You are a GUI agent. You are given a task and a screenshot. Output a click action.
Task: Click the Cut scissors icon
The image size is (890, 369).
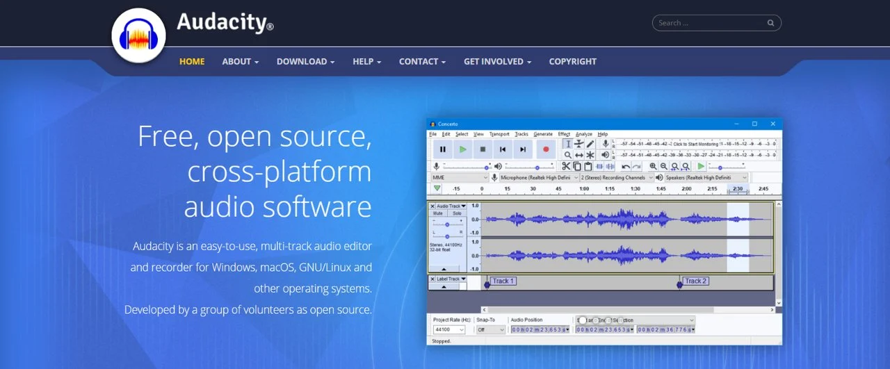point(566,166)
